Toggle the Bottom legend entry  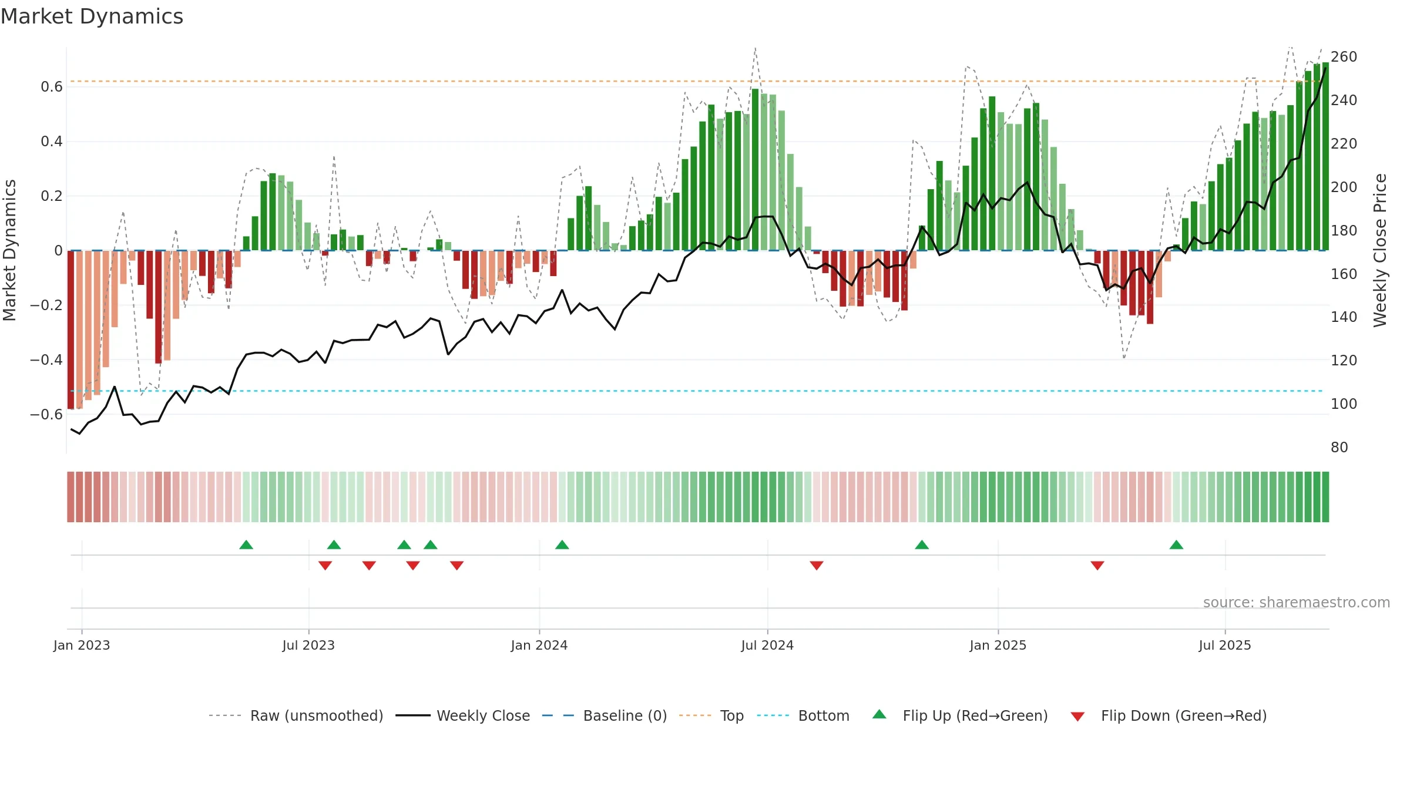pyautogui.click(x=803, y=715)
